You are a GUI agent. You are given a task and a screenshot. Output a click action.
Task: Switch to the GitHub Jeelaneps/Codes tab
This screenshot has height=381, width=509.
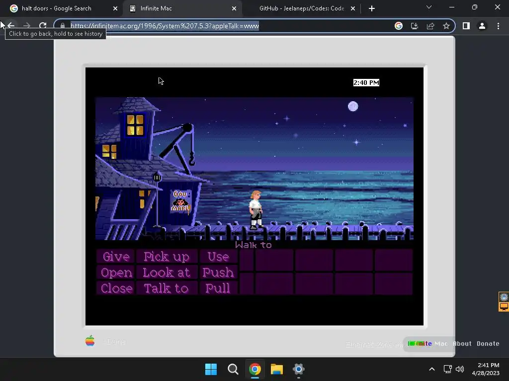pyautogui.click(x=302, y=8)
